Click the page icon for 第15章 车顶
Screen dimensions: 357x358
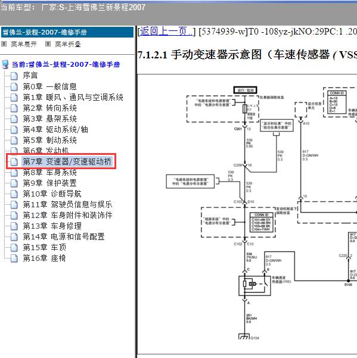14,248
